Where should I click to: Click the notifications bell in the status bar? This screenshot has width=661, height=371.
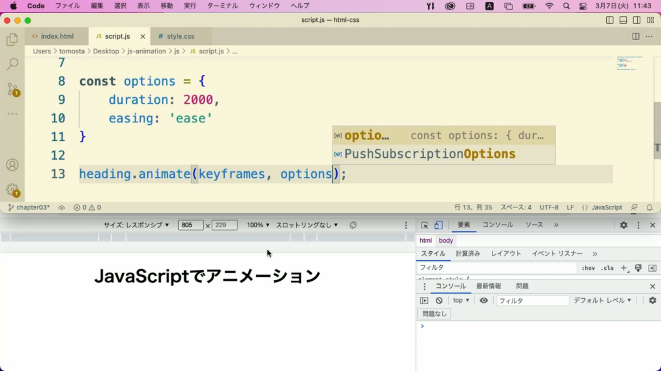[649, 207]
